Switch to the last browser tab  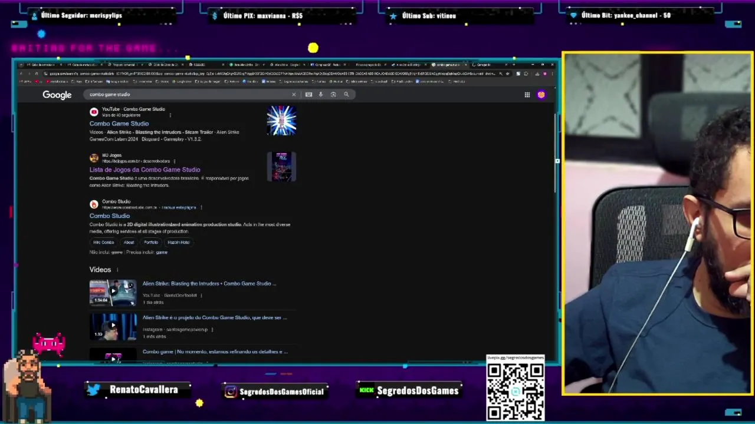tap(490, 65)
